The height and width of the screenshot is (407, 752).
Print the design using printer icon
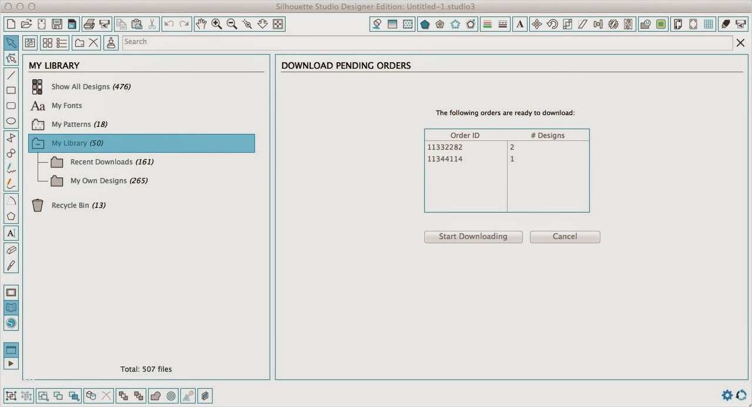point(89,24)
